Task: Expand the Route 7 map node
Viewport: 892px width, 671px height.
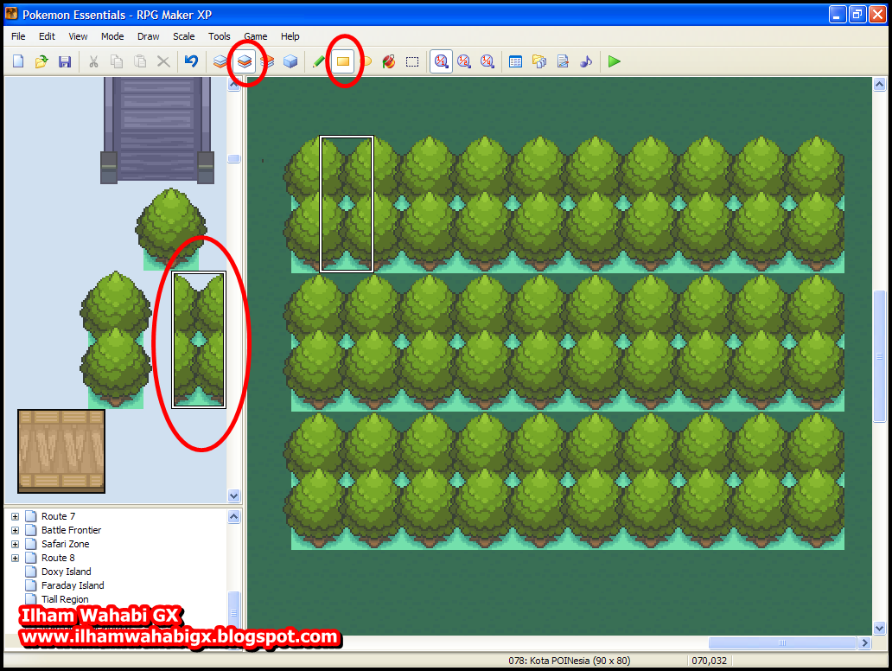Action: pyautogui.click(x=16, y=517)
